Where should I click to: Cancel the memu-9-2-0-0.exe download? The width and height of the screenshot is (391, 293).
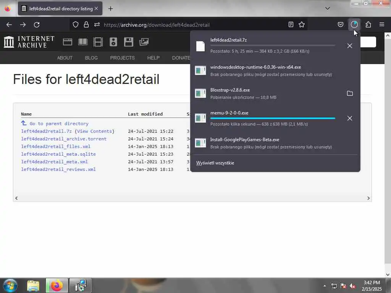(350, 118)
